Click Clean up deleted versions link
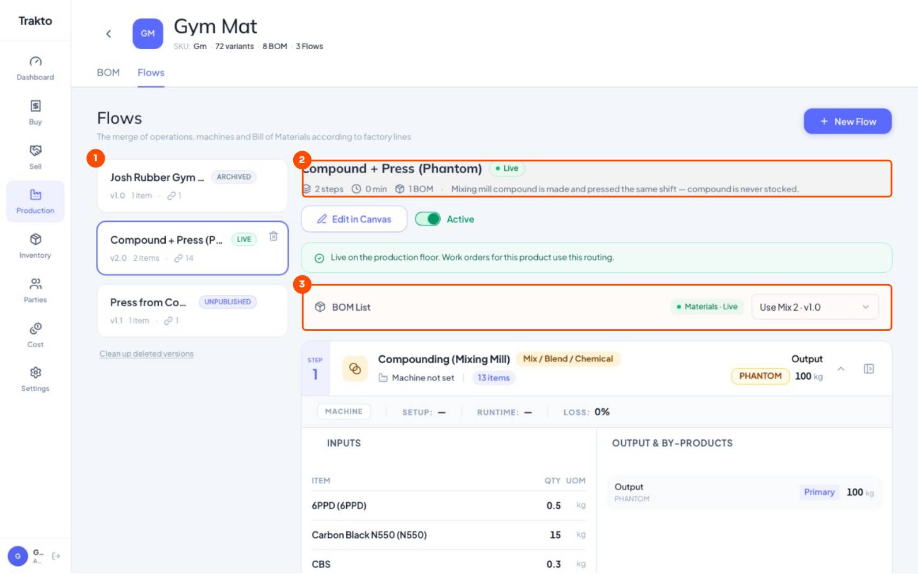 [146, 354]
